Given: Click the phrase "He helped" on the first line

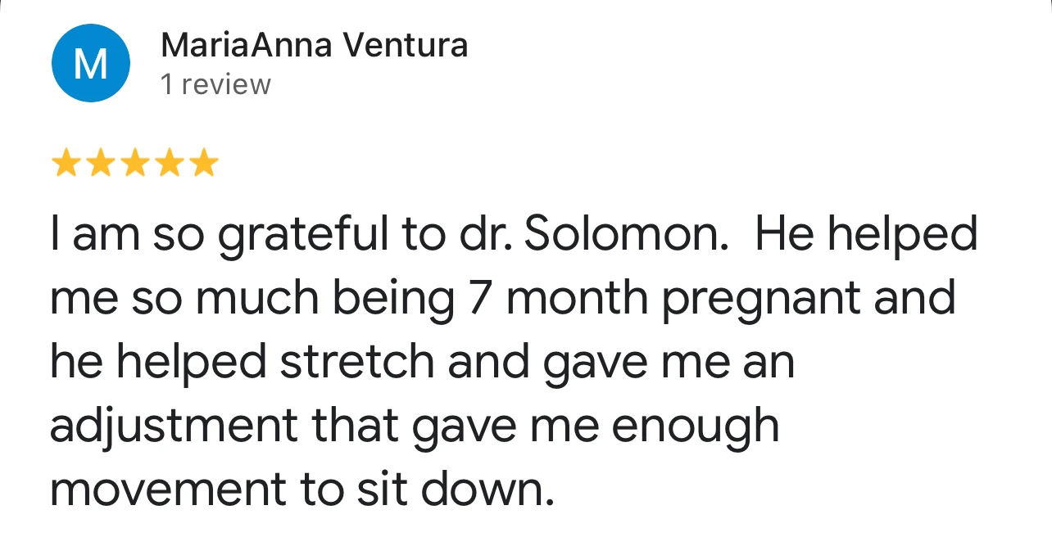Looking at the screenshot, I should pos(865,235).
